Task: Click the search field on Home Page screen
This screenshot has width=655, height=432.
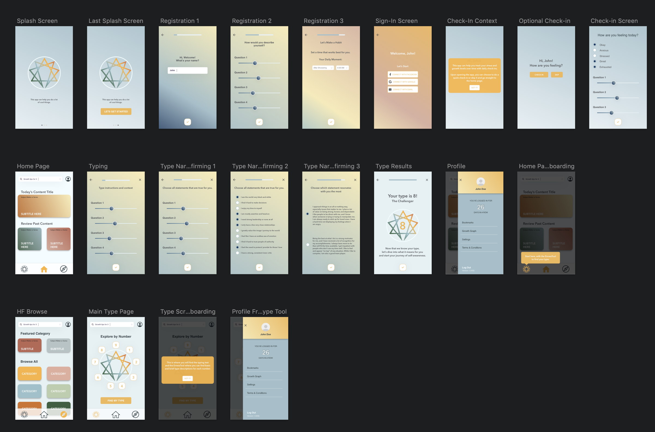Action: (40, 179)
